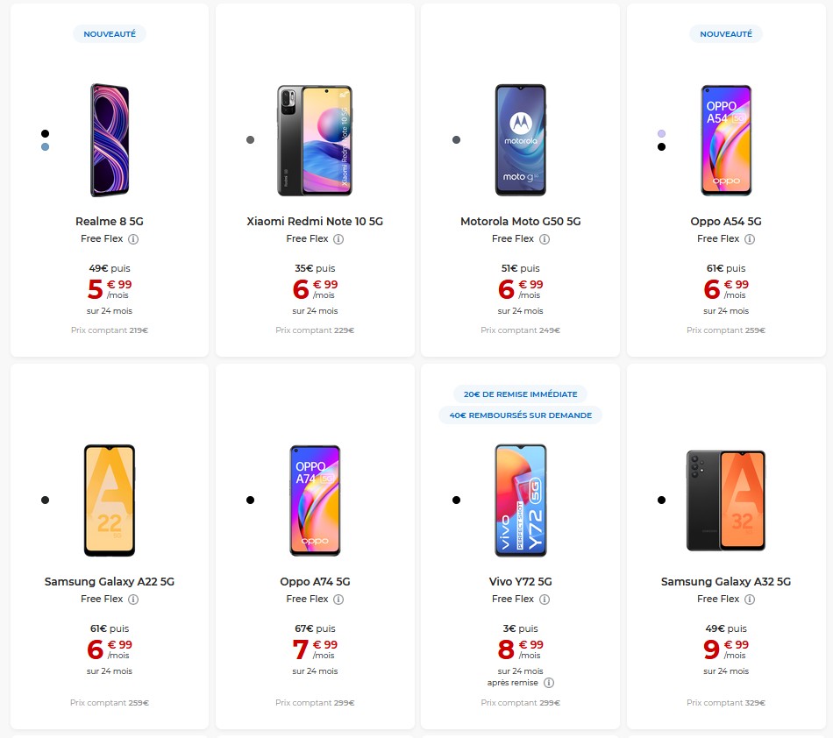Click the '40€ remboursés sur demande' badge

coord(520,415)
